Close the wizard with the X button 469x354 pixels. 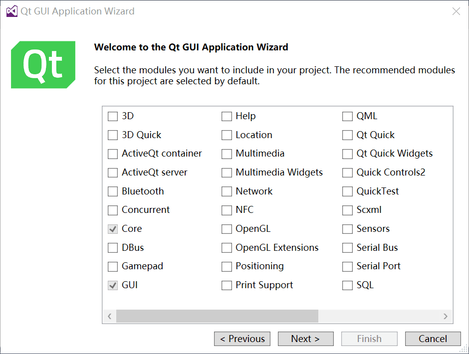point(456,11)
